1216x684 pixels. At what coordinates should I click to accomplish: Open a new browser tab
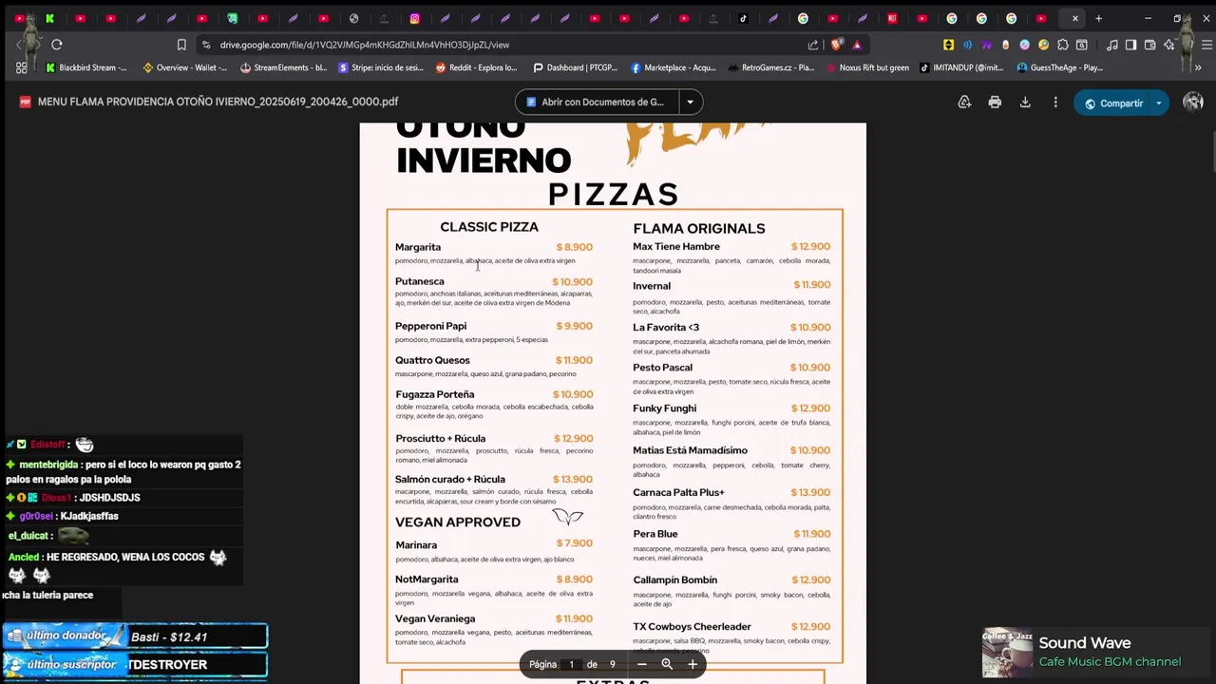click(1098, 18)
